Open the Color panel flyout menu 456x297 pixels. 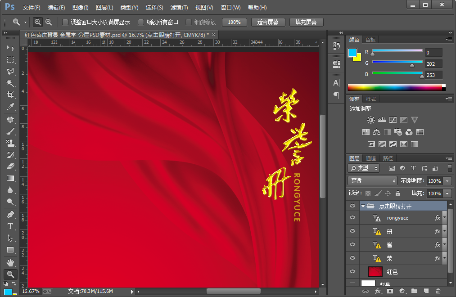click(x=449, y=39)
